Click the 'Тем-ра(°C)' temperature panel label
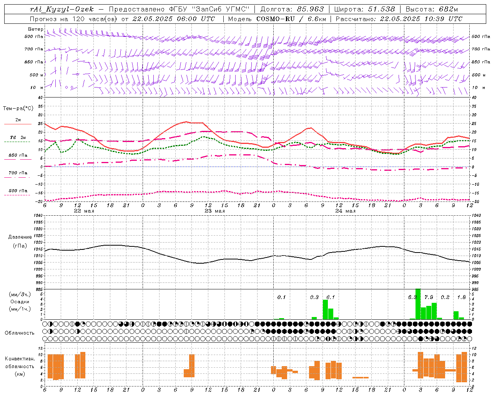The width and height of the screenshot is (492, 393). tap(18, 109)
